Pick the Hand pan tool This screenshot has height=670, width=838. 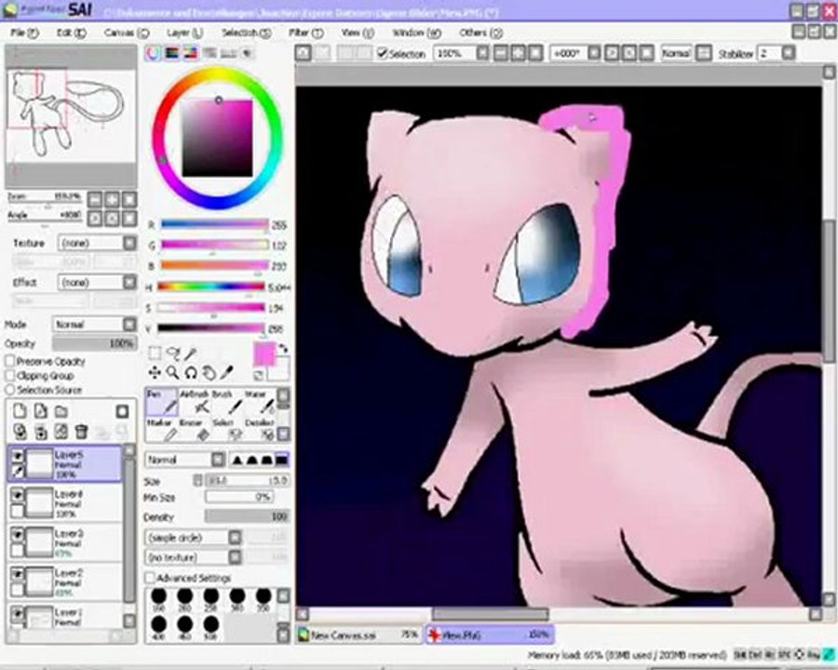tap(209, 372)
